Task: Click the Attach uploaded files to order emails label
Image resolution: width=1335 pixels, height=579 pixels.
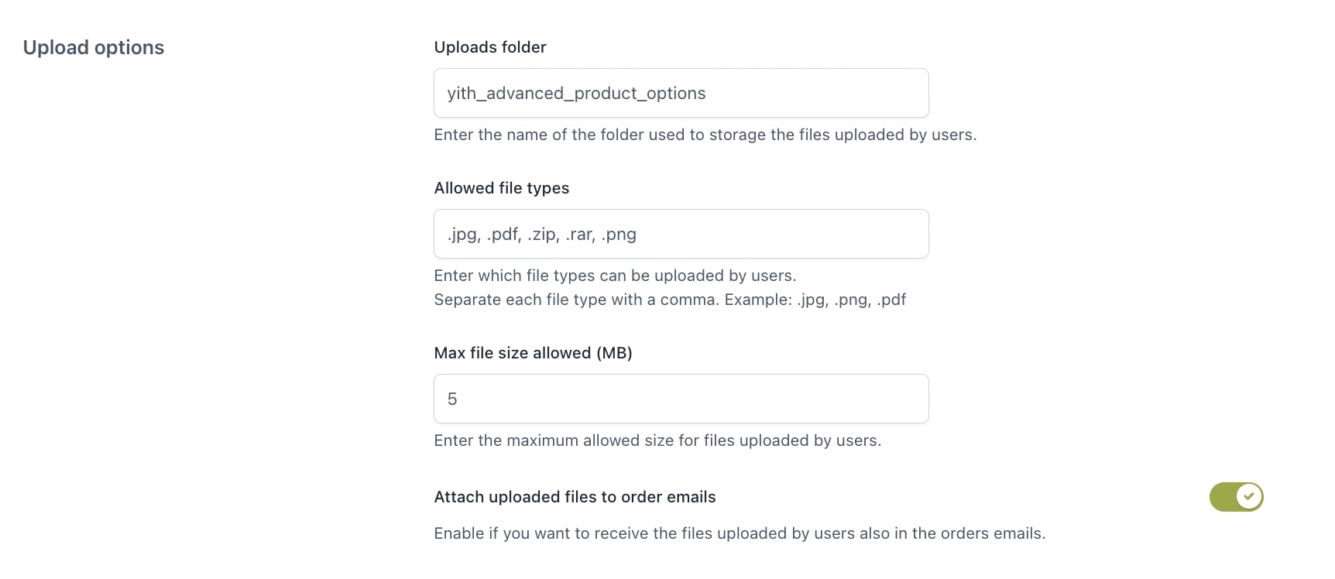Action: tap(575, 497)
